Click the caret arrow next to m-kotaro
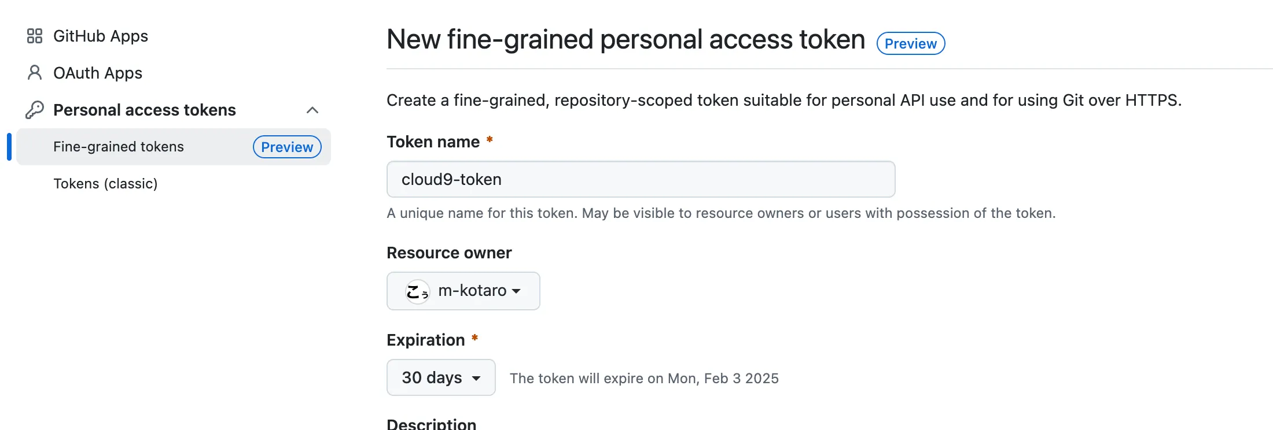Screen dimensions: 1273x430 click(x=517, y=291)
